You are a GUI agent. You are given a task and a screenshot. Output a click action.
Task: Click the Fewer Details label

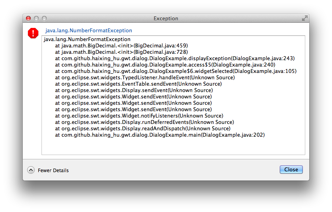point(53,171)
